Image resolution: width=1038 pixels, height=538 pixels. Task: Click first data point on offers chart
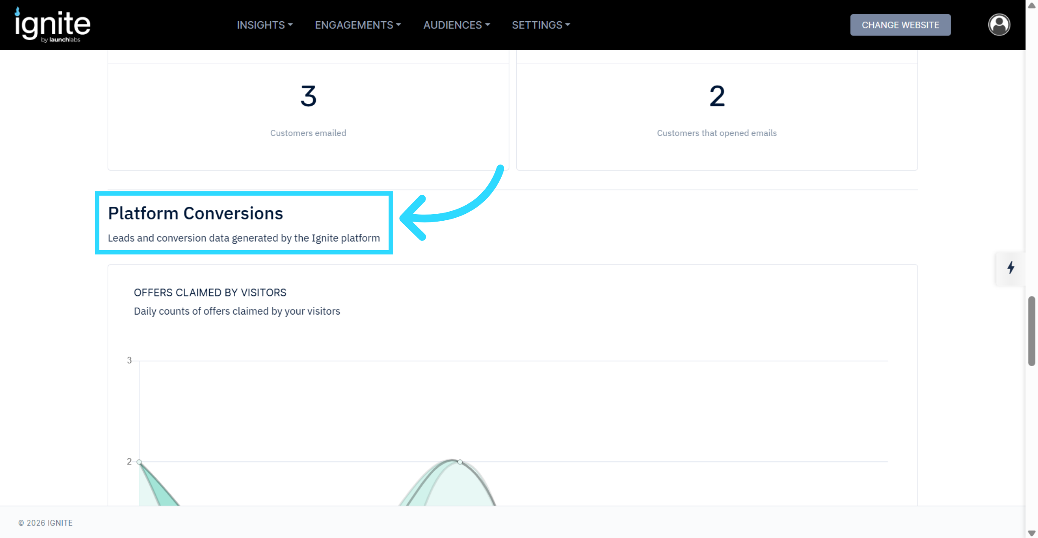coord(139,462)
